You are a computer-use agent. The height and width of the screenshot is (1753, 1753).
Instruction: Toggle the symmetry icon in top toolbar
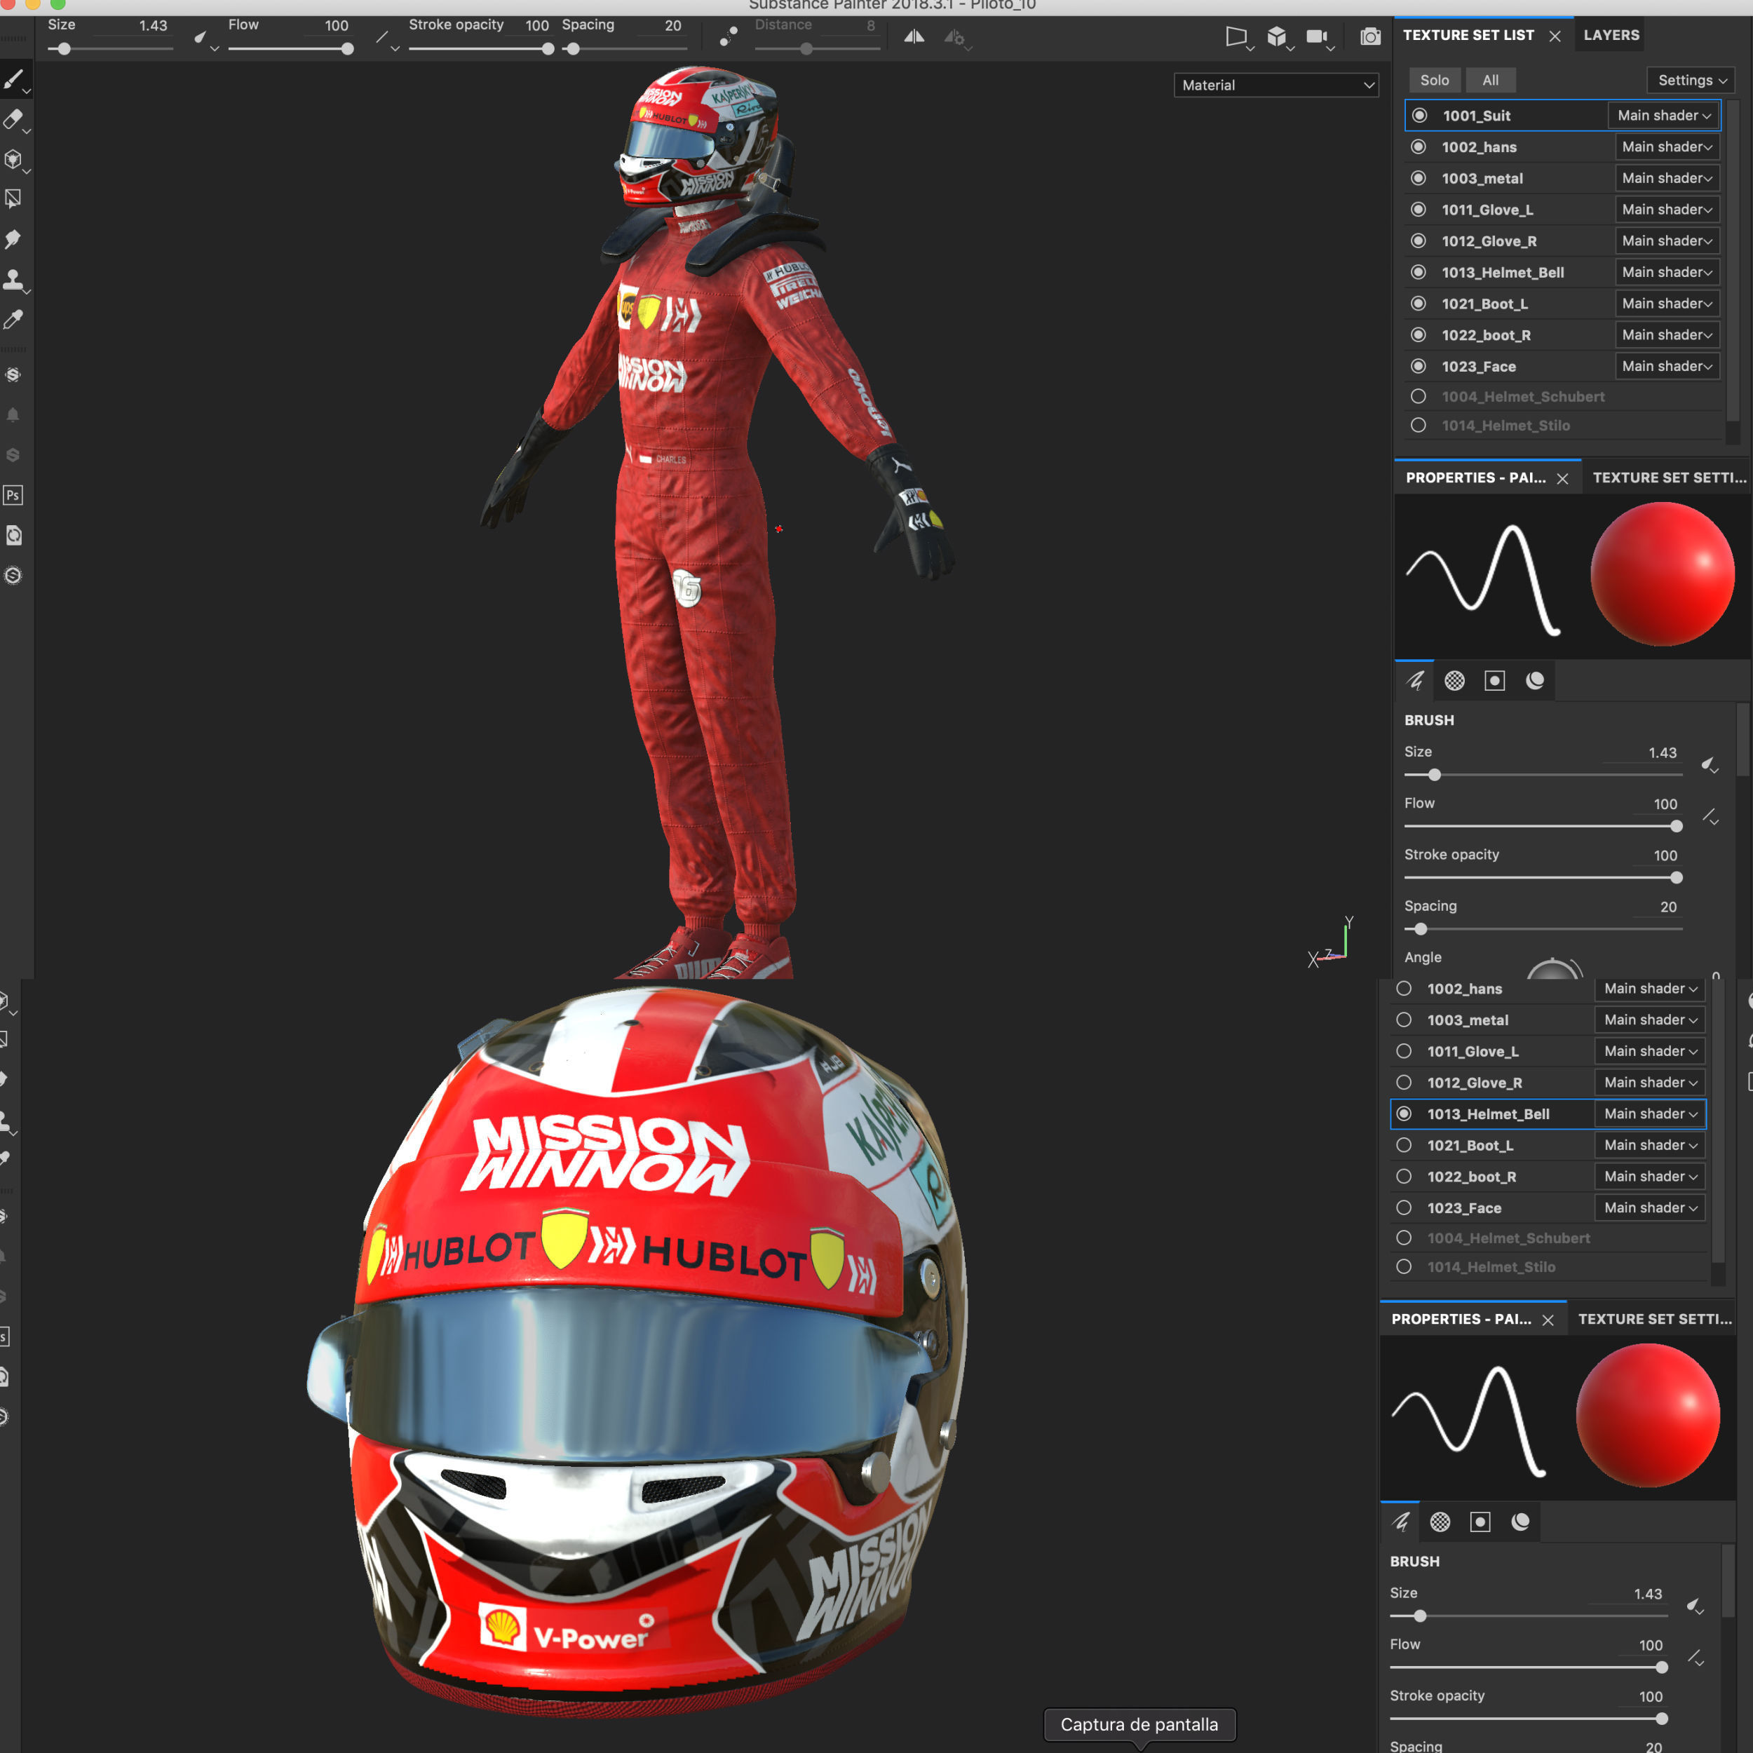point(914,36)
